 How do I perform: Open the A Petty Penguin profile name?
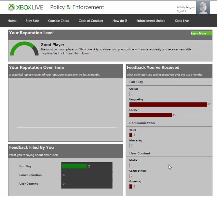tap(186, 7)
